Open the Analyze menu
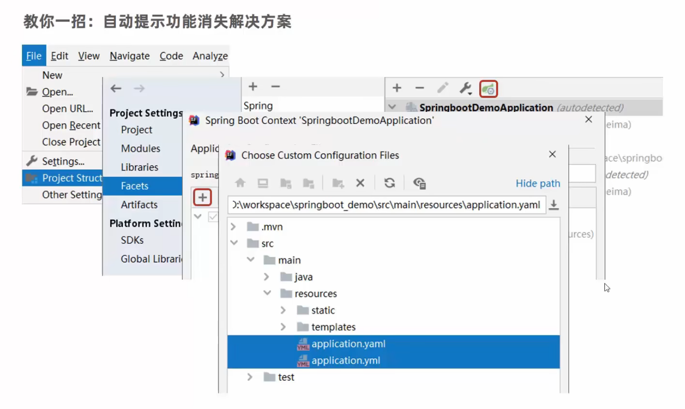Image resolution: width=685 pixels, height=409 pixels. tap(210, 56)
